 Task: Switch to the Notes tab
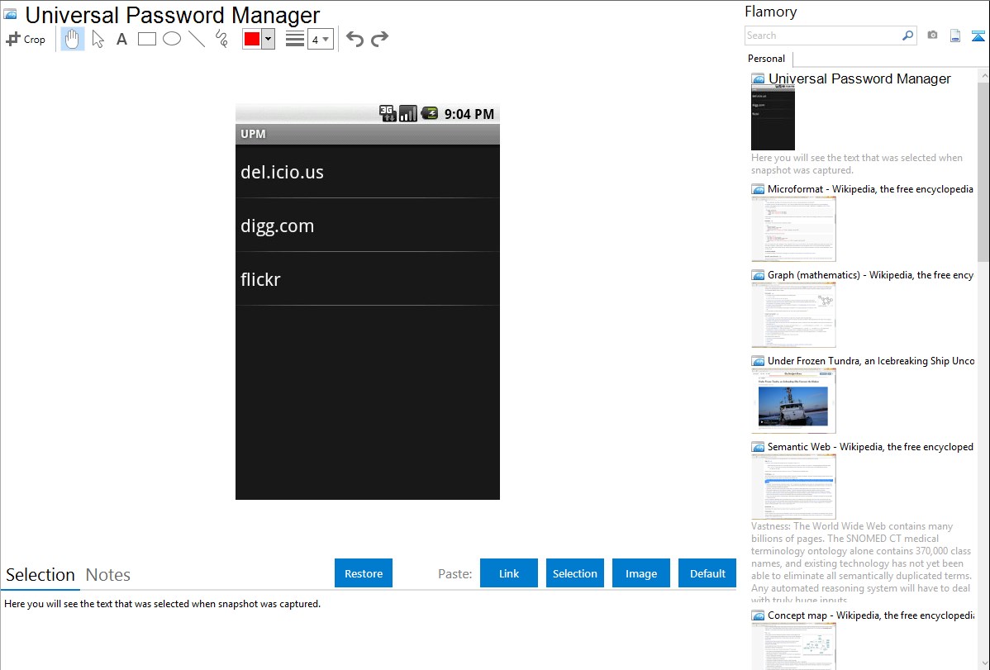[x=108, y=575]
